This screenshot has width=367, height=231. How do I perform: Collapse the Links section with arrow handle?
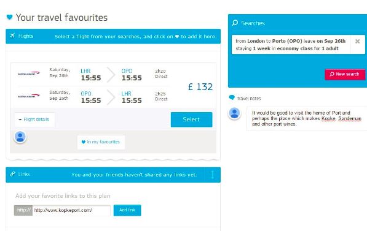213,175
